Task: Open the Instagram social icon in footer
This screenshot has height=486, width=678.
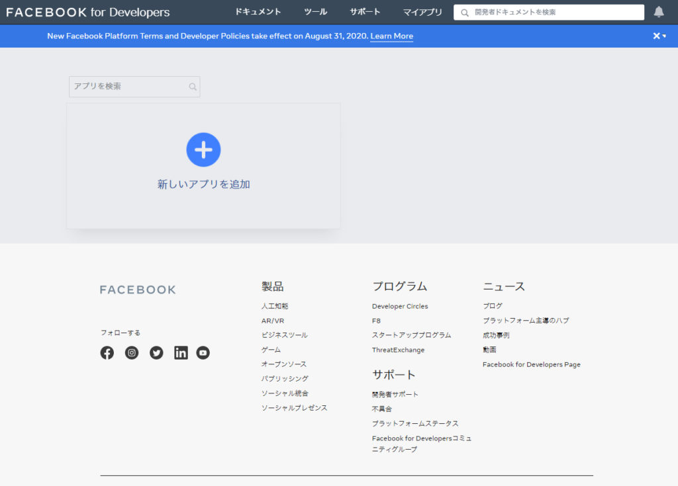Action: tap(132, 353)
